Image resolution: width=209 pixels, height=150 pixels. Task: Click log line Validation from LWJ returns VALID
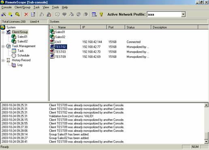click(71, 116)
